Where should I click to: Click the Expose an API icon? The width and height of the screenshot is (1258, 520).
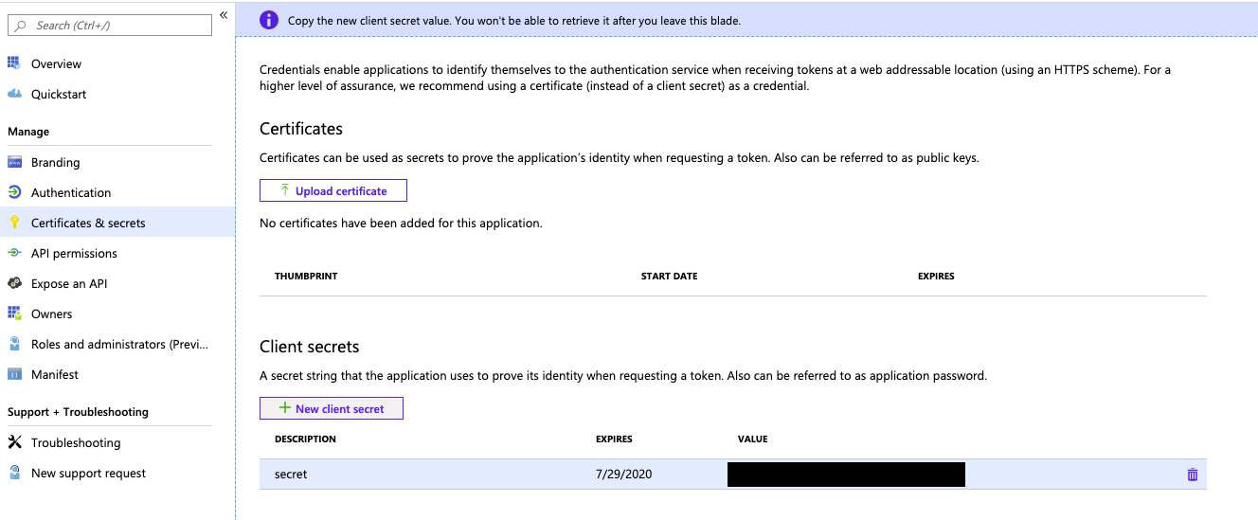14,283
